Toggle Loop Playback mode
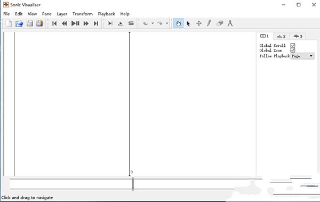This screenshot has width=320, height=202. pyautogui.click(x=121, y=23)
